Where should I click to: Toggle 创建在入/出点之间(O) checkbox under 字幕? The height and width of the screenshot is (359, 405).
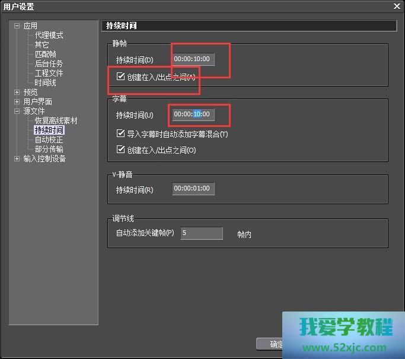(x=121, y=150)
